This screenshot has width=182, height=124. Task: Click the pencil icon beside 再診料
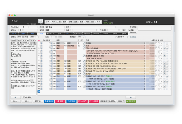84,43
